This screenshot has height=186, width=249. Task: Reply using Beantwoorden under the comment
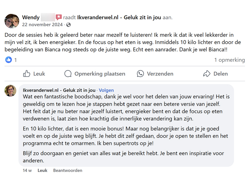tap(68, 170)
